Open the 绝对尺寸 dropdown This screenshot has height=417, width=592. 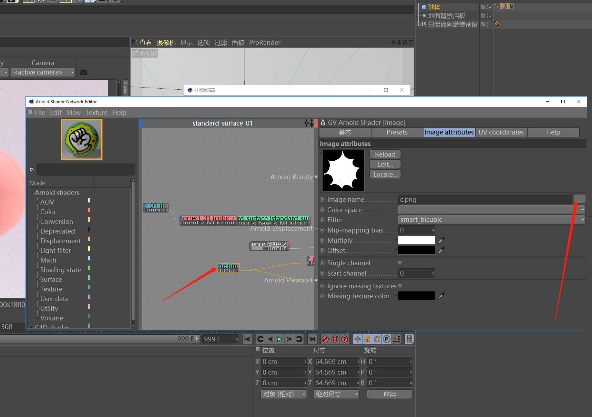(x=336, y=394)
